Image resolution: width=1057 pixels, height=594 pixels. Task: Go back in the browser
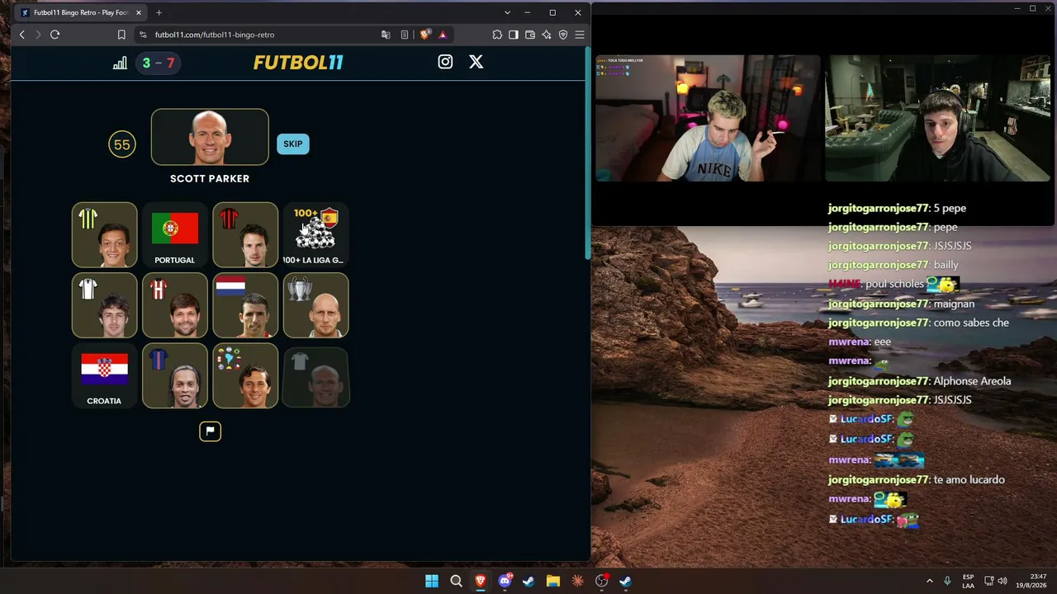coord(22,35)
